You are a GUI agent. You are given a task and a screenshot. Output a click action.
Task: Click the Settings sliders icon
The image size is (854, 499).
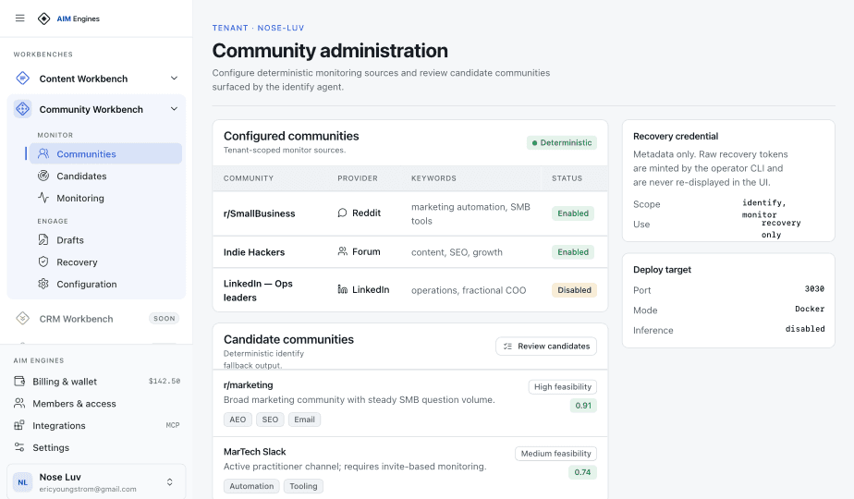click(x=19, y=447)
